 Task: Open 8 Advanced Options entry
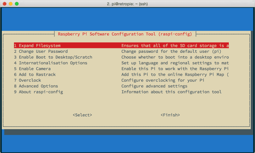(x=36, y=86)
